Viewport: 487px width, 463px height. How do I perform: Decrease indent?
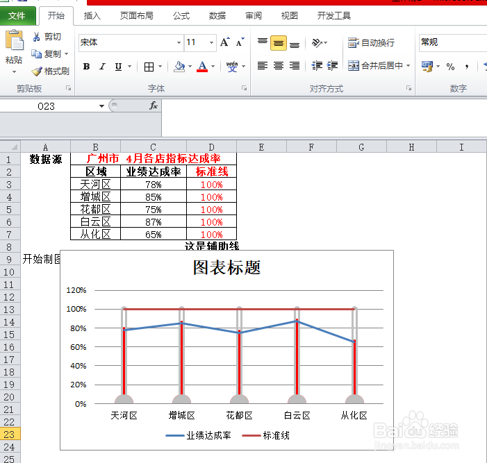click(317, 66)
